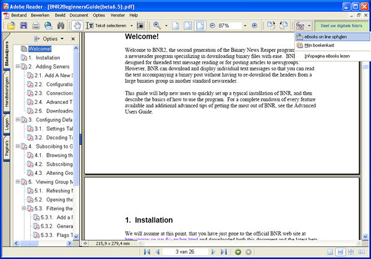Image resolution: width=371 pixels, height=259 pixels.
Task: Click the eBooks toolbar icon
Action: 300,25
